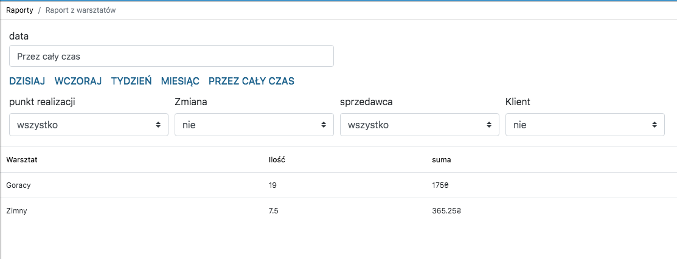This screenshot has width=677, height=259.
Task: Open the Zmiana dropdown
Action: (x=254, y=125)
